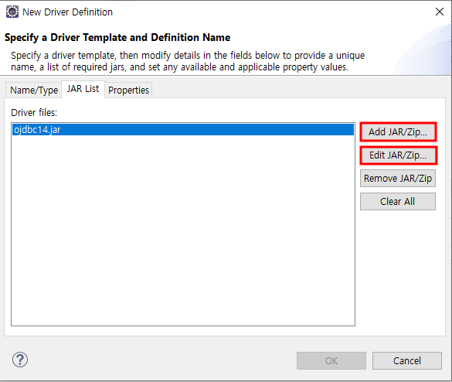Close the New Driver Definition window
Image resolution: width=452 pixels, height=382 pixels.
440,12
